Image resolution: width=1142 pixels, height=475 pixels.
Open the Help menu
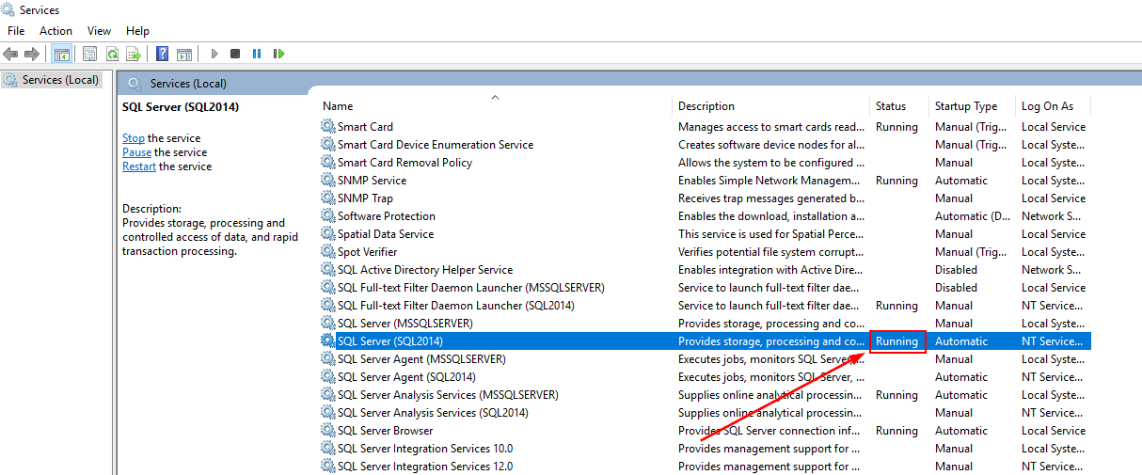(137, 31)
